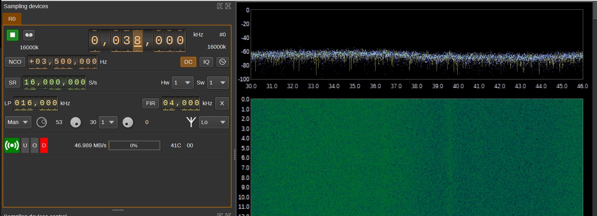Viewport: 597px width, 216px height.
Task: Click the 3 digit in center frequency
Action: click(127, 40)
